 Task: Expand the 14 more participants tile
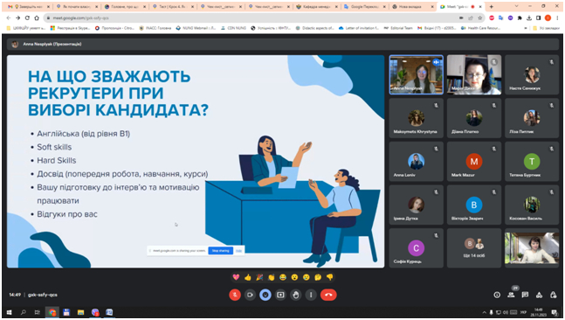pyautogui.click(x=474, y=247)
